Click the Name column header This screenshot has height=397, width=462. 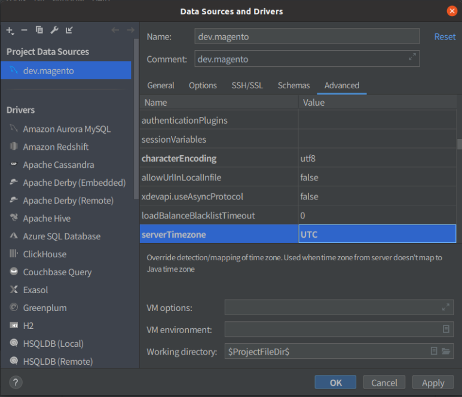pyautogui.click(x=219, y=102)
